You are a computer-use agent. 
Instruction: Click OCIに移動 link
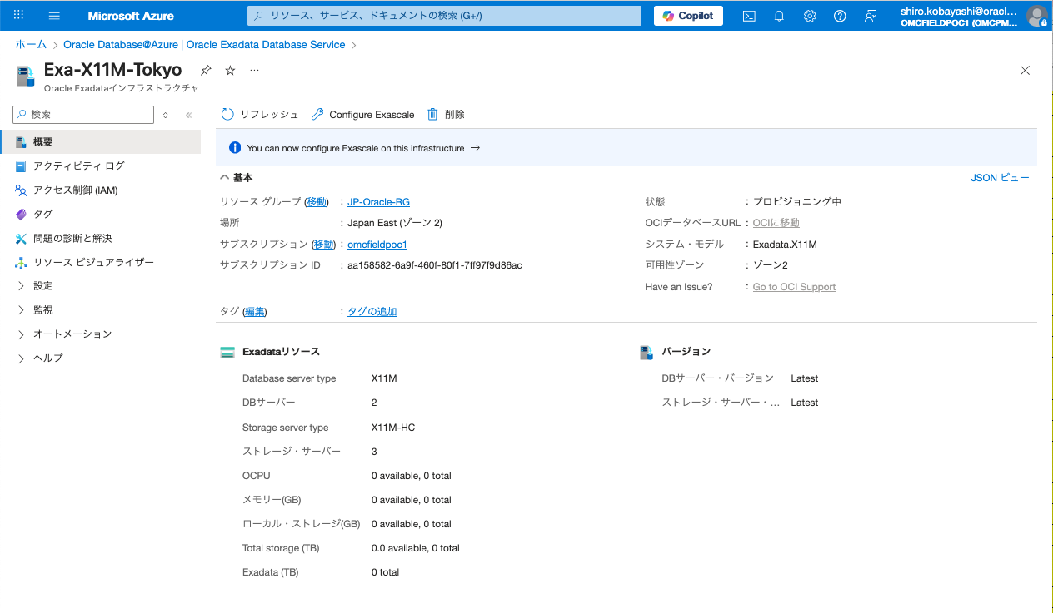[x=776, y=223]
